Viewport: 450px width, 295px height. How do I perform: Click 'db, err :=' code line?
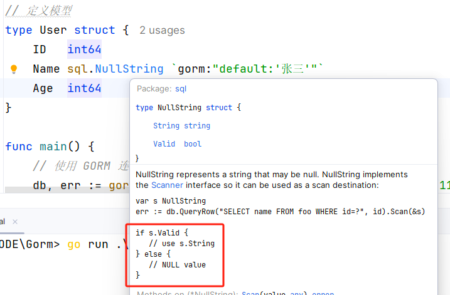click(x=67, y=185)
